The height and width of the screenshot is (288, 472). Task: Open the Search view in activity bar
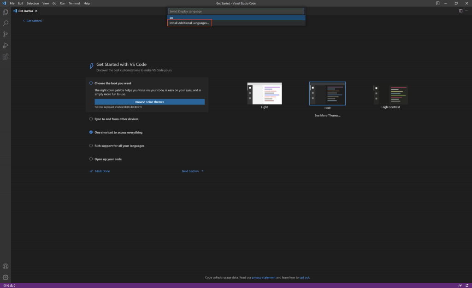[x=6, y=23]
